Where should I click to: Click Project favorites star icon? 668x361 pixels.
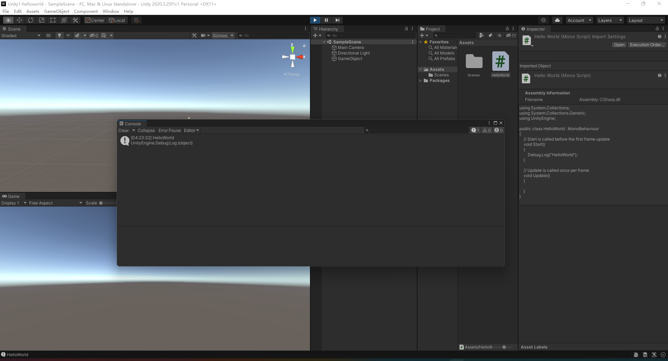point(500,35)
